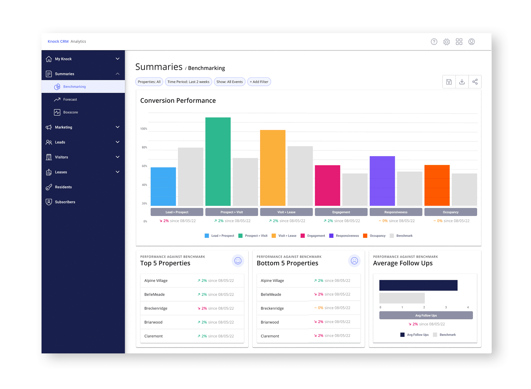Open the Forecast summary via its trend icon
Viewport: 531px width, 389px height.
click(57, 99)
